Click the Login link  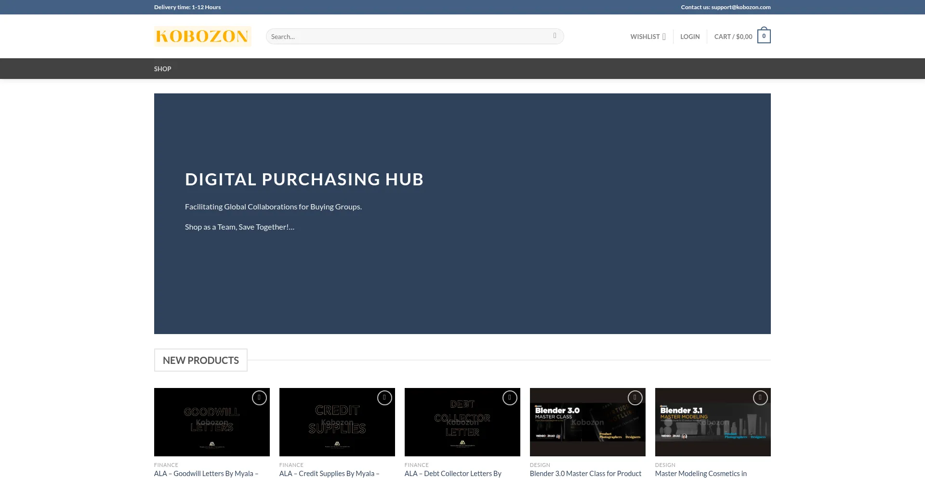click(x=690, y=37)
